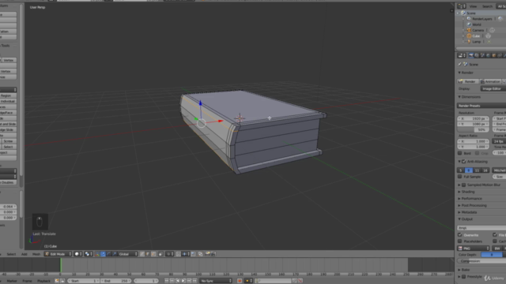Open Global transform orientation dropdown

coord(128,254)
